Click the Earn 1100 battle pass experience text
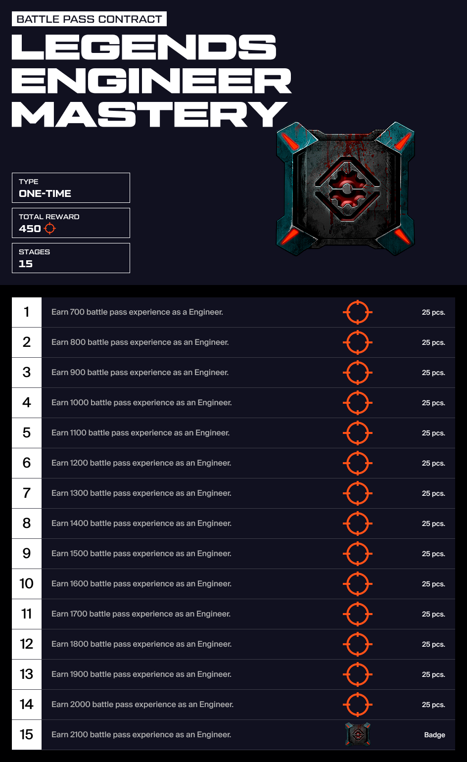Screen dimensions: 467x762 tap(140, 433)
